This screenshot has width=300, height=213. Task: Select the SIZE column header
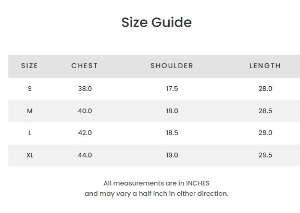30,65
